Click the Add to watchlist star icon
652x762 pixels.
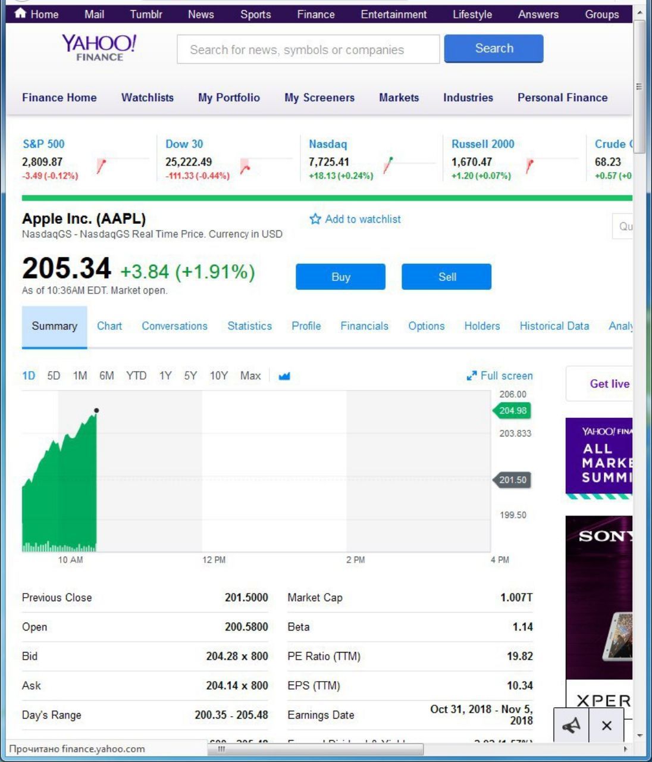315,219
